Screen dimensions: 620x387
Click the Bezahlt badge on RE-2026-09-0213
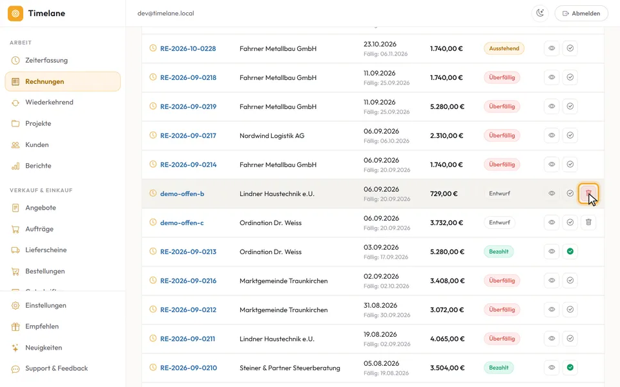tap(499, 252)
